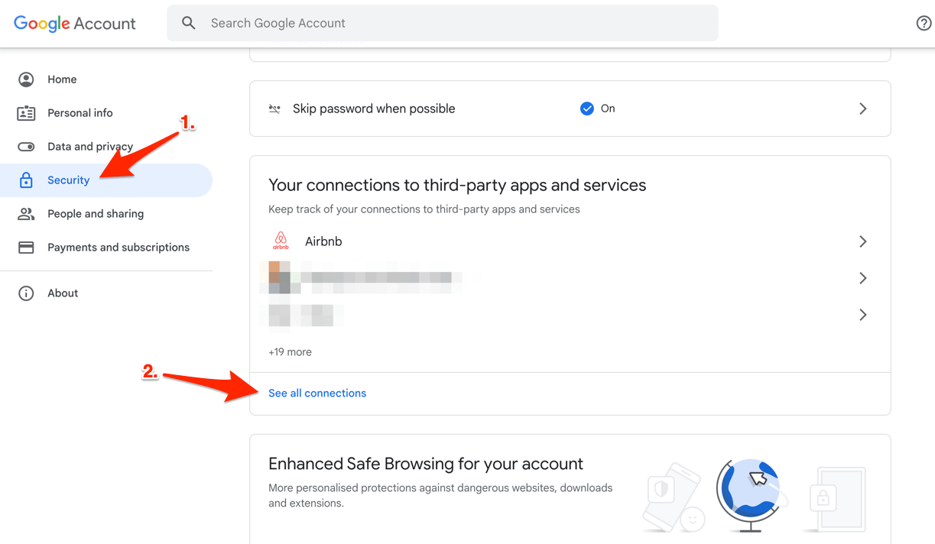
Task: Switch to the Security menu item
Action: [68, 180]
